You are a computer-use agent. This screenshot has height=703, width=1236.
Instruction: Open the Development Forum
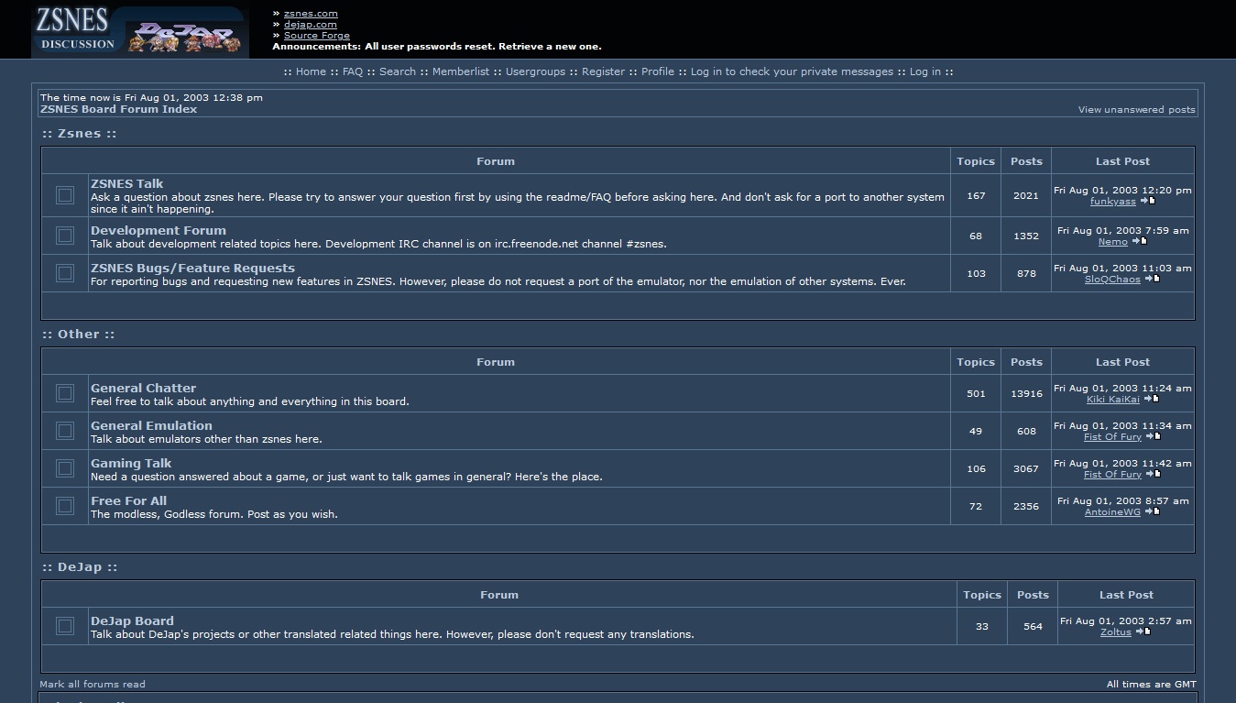[x=159, y=231]
